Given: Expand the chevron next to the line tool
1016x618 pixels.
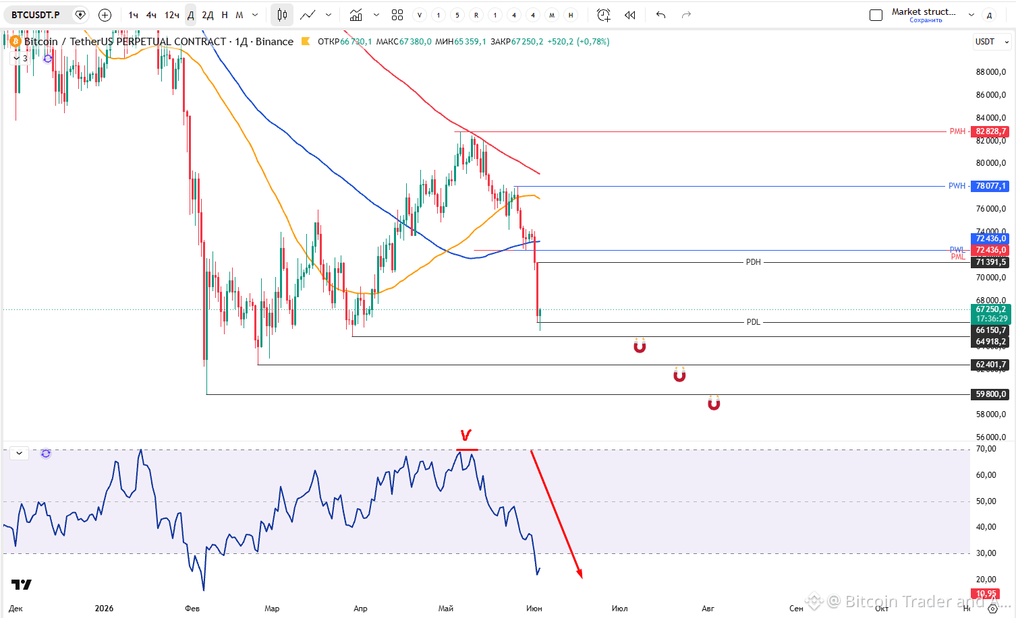Looking at the screenshot, I should point(329,15).
